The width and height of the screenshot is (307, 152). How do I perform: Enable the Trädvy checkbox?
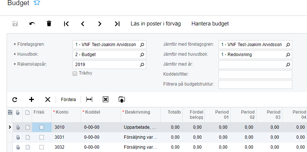tap(75, 73)
